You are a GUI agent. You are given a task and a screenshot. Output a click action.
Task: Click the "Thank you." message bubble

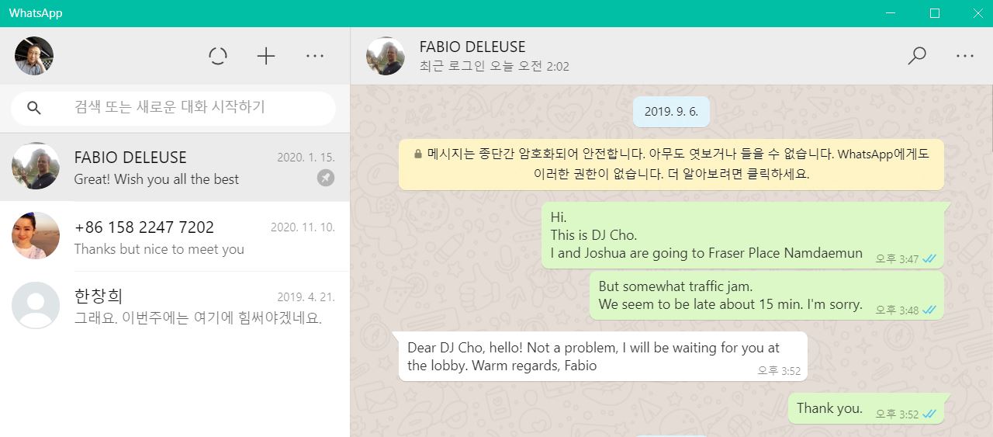click(866, 408)
